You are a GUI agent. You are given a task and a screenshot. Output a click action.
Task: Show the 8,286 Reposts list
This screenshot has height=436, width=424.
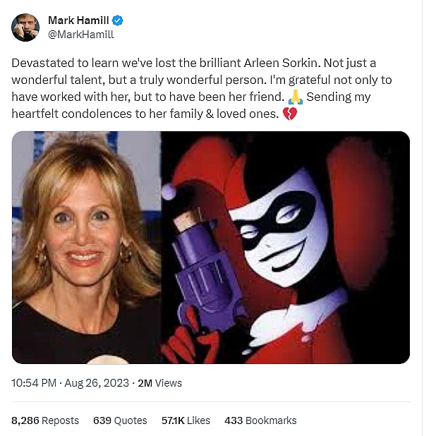45,420
